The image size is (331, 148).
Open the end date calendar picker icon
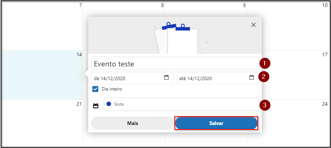pos(252,78)
